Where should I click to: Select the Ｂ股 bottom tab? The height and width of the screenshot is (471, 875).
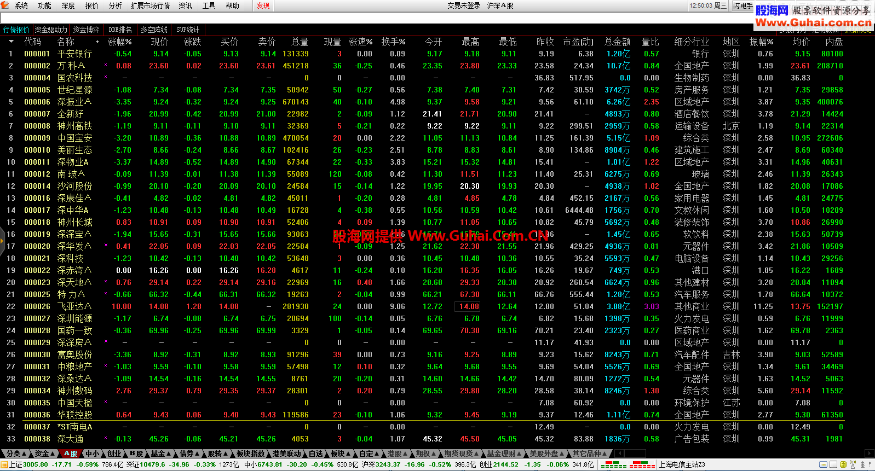point(136,453)
